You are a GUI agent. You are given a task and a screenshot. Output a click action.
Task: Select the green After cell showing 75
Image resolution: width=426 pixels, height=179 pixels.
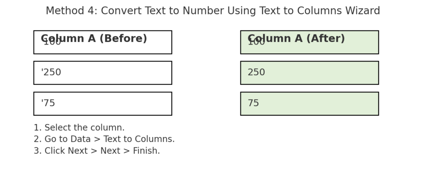pos(310,104)
